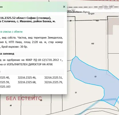The width and height of the screenshot is (119, 115).
Task: Click the road 802 label
Action: pos(73,10)
